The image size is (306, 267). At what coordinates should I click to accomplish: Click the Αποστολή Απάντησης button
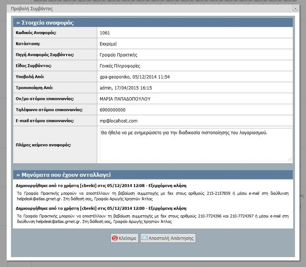(168, 238)
